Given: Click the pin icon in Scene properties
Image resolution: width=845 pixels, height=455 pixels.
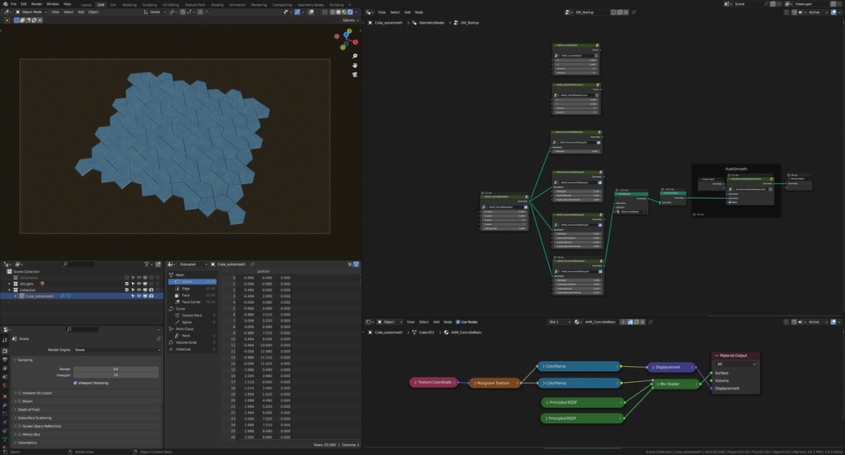Looking at the screenshot, I should [158, 339].
